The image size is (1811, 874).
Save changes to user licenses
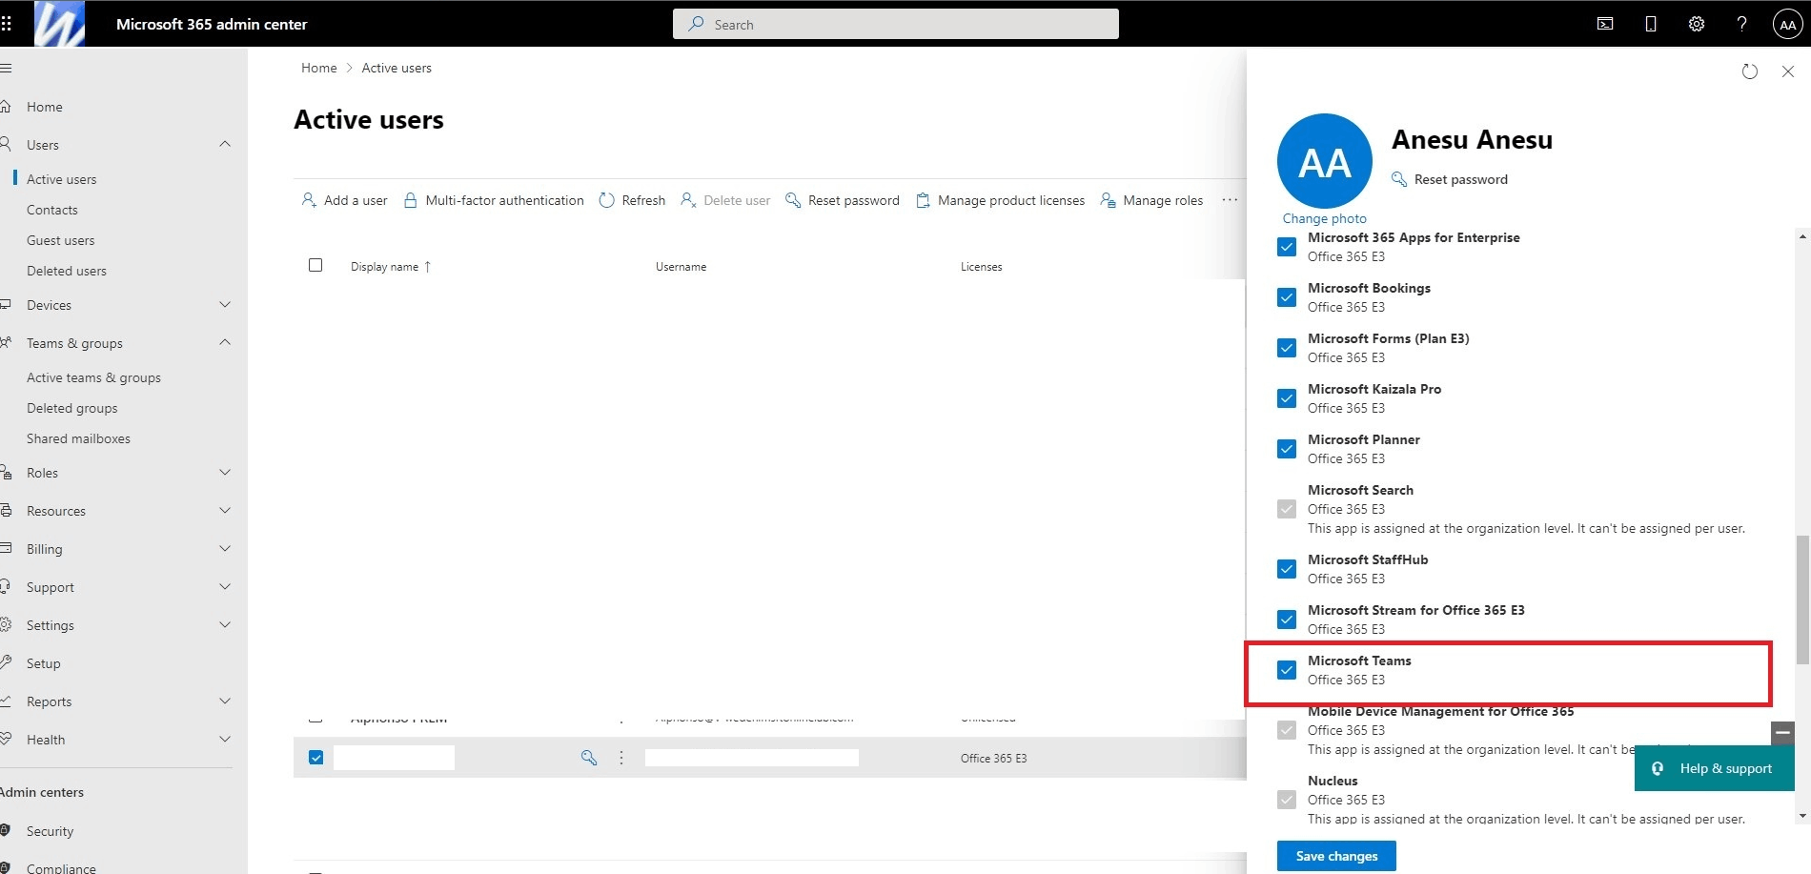point(1336,856)
